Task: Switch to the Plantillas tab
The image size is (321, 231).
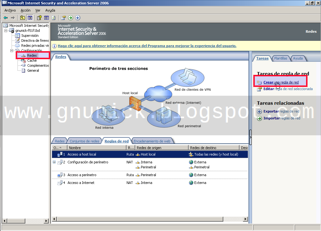Action: (x=280, y=58)
